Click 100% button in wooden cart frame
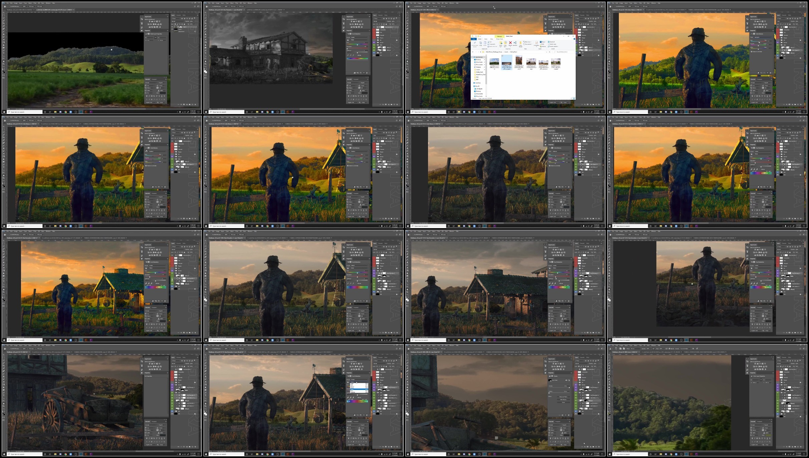 click(x=24, y=349)
